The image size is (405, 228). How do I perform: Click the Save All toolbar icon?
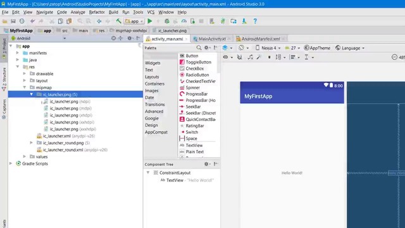coord(13,21)
